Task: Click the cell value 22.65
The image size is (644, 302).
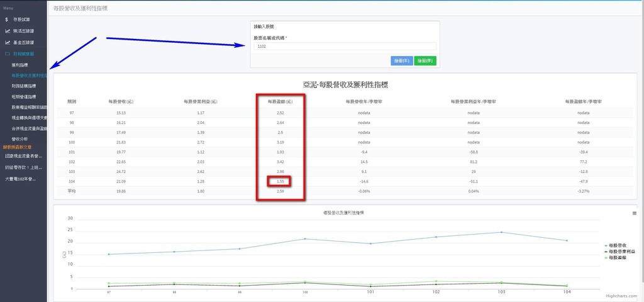Action: pyautogui.click(x=121, y=162)
